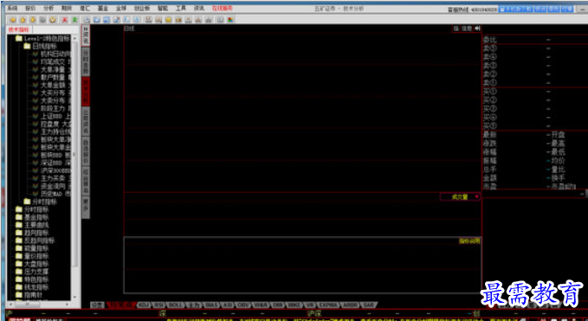Switch to the red 技术分析 vertical tab
Image resolution: width=588 pixels, height=321 pixels.
click(86, 92)
